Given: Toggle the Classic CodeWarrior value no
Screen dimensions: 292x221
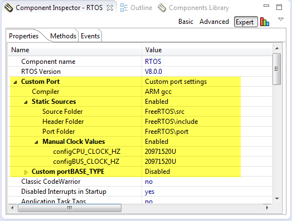Looking at the screenshot, I should (149, 182).
